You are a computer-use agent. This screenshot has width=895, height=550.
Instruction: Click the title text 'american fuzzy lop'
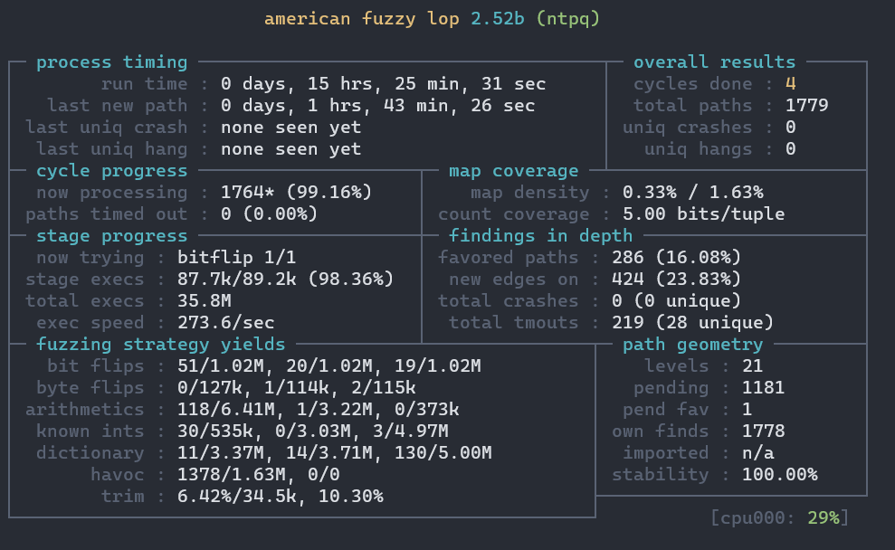click(362, 19)
